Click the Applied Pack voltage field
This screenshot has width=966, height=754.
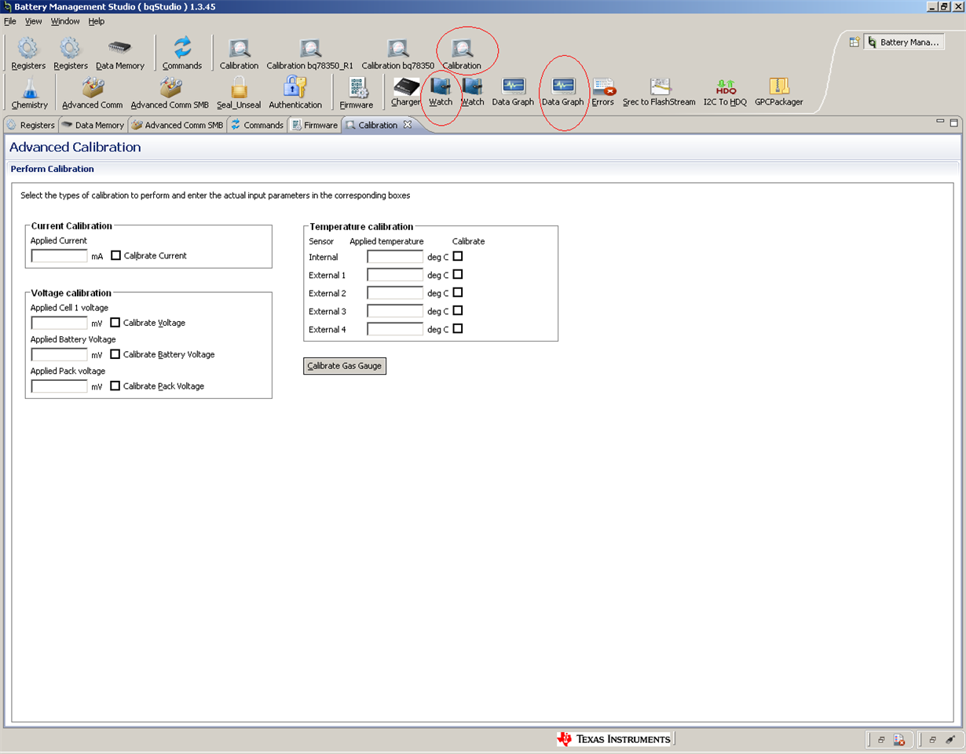pyautogui.click(x=60, y=386)
